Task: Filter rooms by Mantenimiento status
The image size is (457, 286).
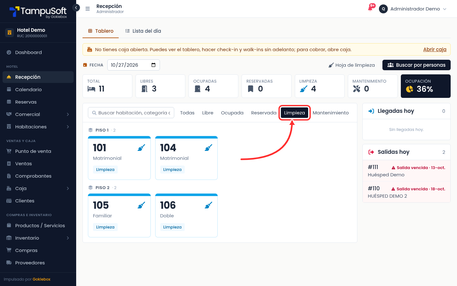Action: click(x=331, y=113)
